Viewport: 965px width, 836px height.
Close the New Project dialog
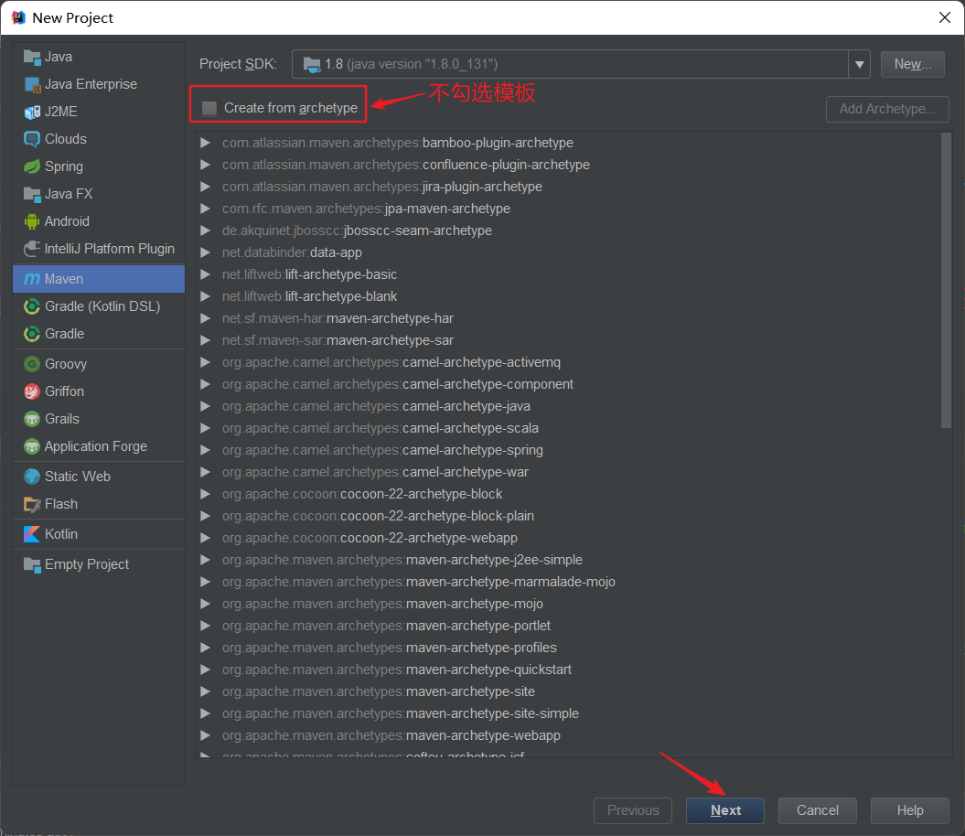coord(945,17)
